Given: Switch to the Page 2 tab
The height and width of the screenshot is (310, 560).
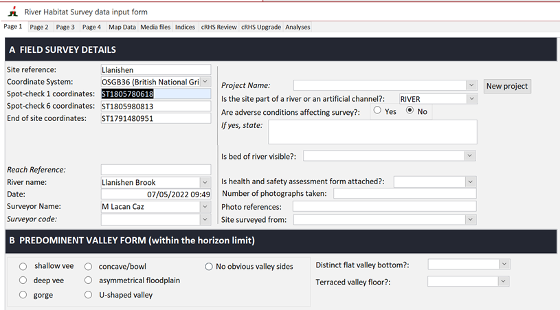Looking at the screenshot, I should tap(39, 27).
